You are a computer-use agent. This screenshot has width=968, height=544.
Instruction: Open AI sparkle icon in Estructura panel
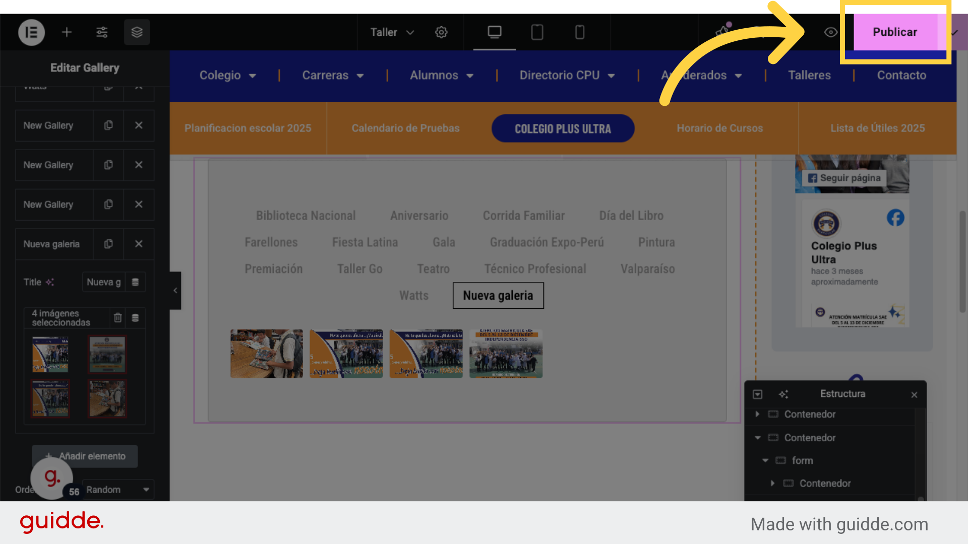pyautogui.click(x=783, y=394)
